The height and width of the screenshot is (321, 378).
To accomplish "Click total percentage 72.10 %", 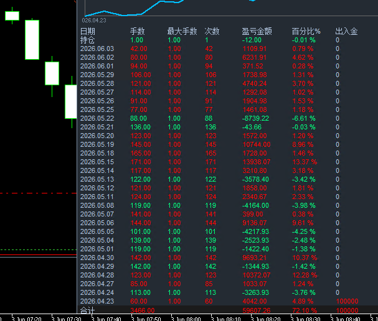I will tap(305, 310).
